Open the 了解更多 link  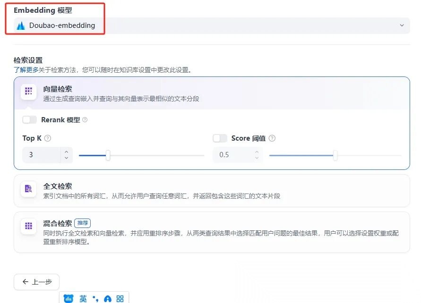[x=26, y=70]
